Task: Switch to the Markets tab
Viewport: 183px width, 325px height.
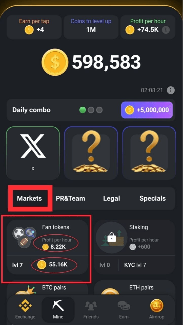Action: pos(29,198)
